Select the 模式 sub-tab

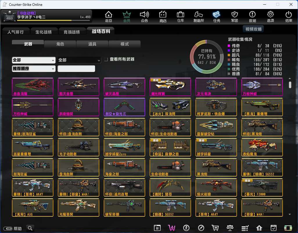[125, 44]
